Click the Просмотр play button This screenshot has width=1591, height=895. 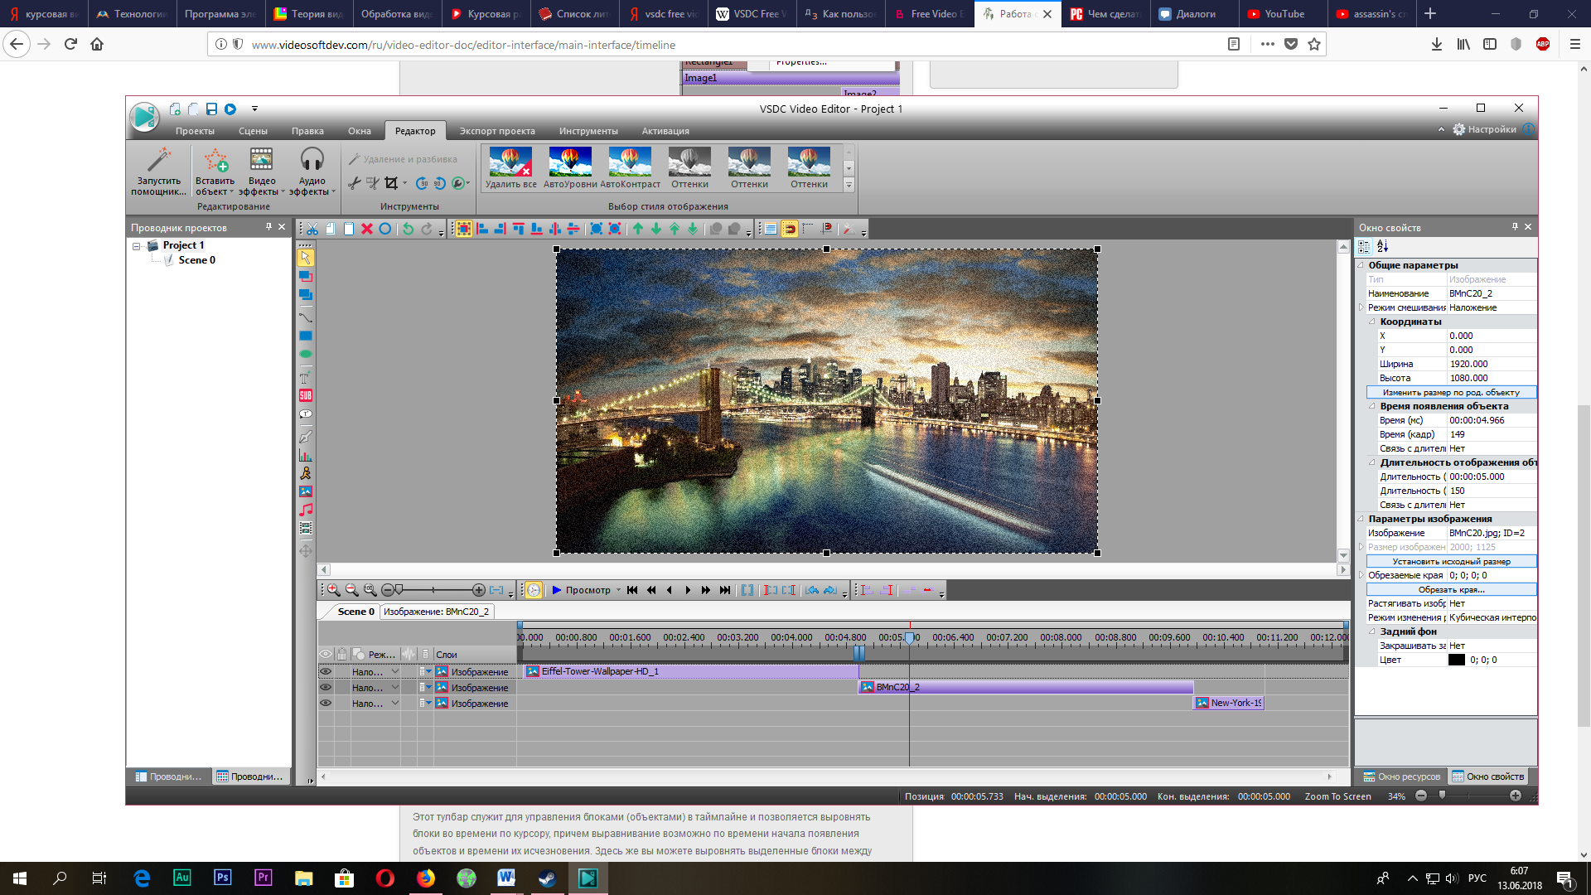click(x=581, y=590)
